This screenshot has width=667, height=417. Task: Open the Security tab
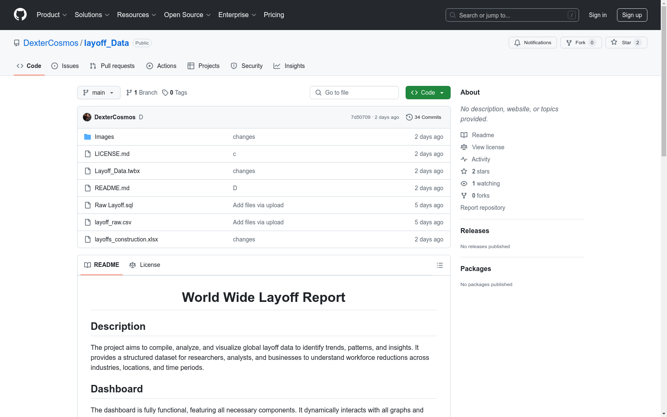point(247,66)
